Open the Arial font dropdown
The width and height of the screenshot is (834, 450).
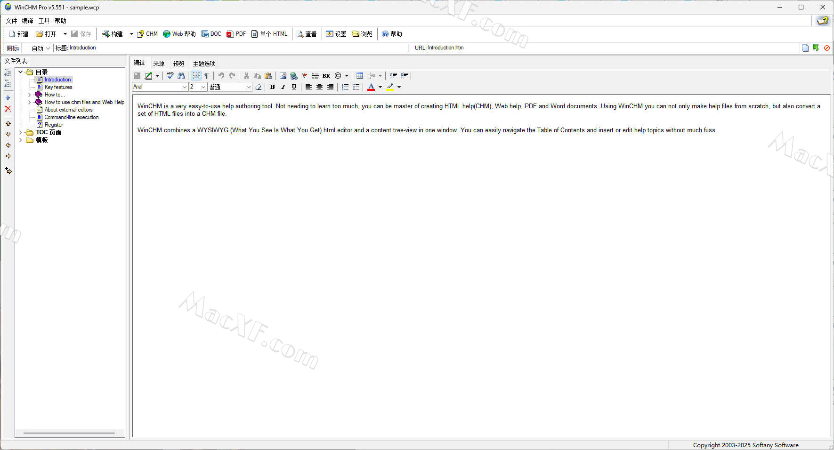coord(184,87)
